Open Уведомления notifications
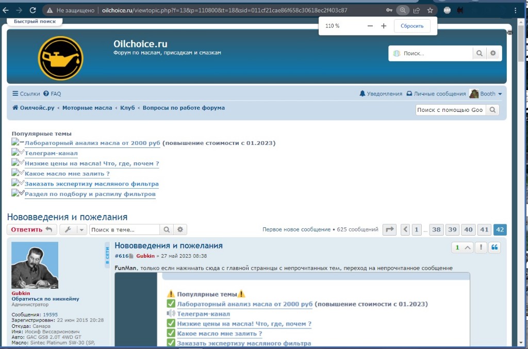Image resolution: width=528 pixels, height=349 pixels. click(x=381, y=93)
